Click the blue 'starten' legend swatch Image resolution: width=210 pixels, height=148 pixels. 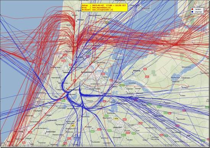tap(192, 12)
